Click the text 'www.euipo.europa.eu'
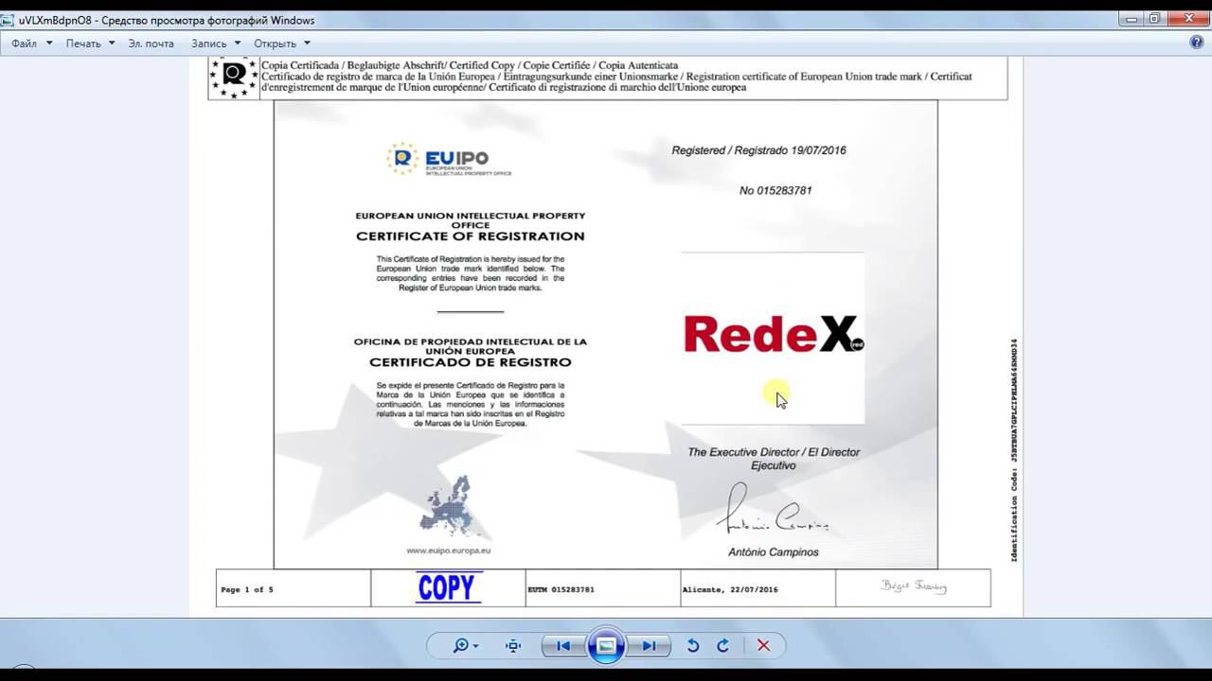The width and height of the screenshot is (1212, 681). tap(449, 550)
